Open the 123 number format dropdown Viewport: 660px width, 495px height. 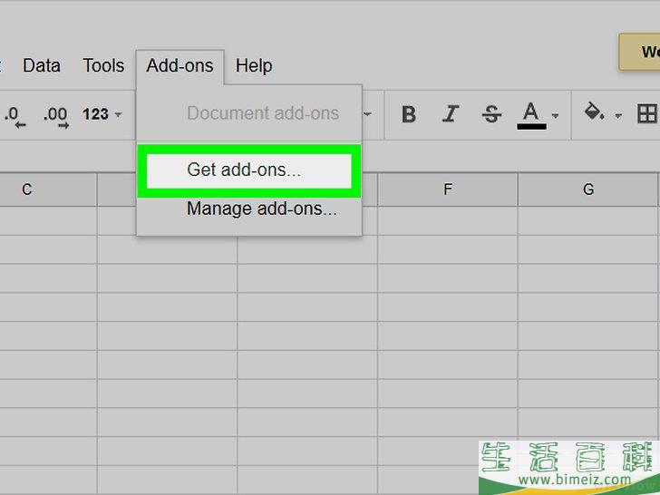click(x=102, y=114)
